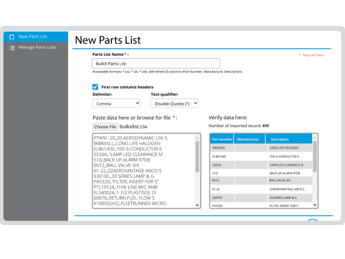The image size is (345, 259).
Task: Click the down arrow of the paste data scrollbar
Action: tap(198, 205)
